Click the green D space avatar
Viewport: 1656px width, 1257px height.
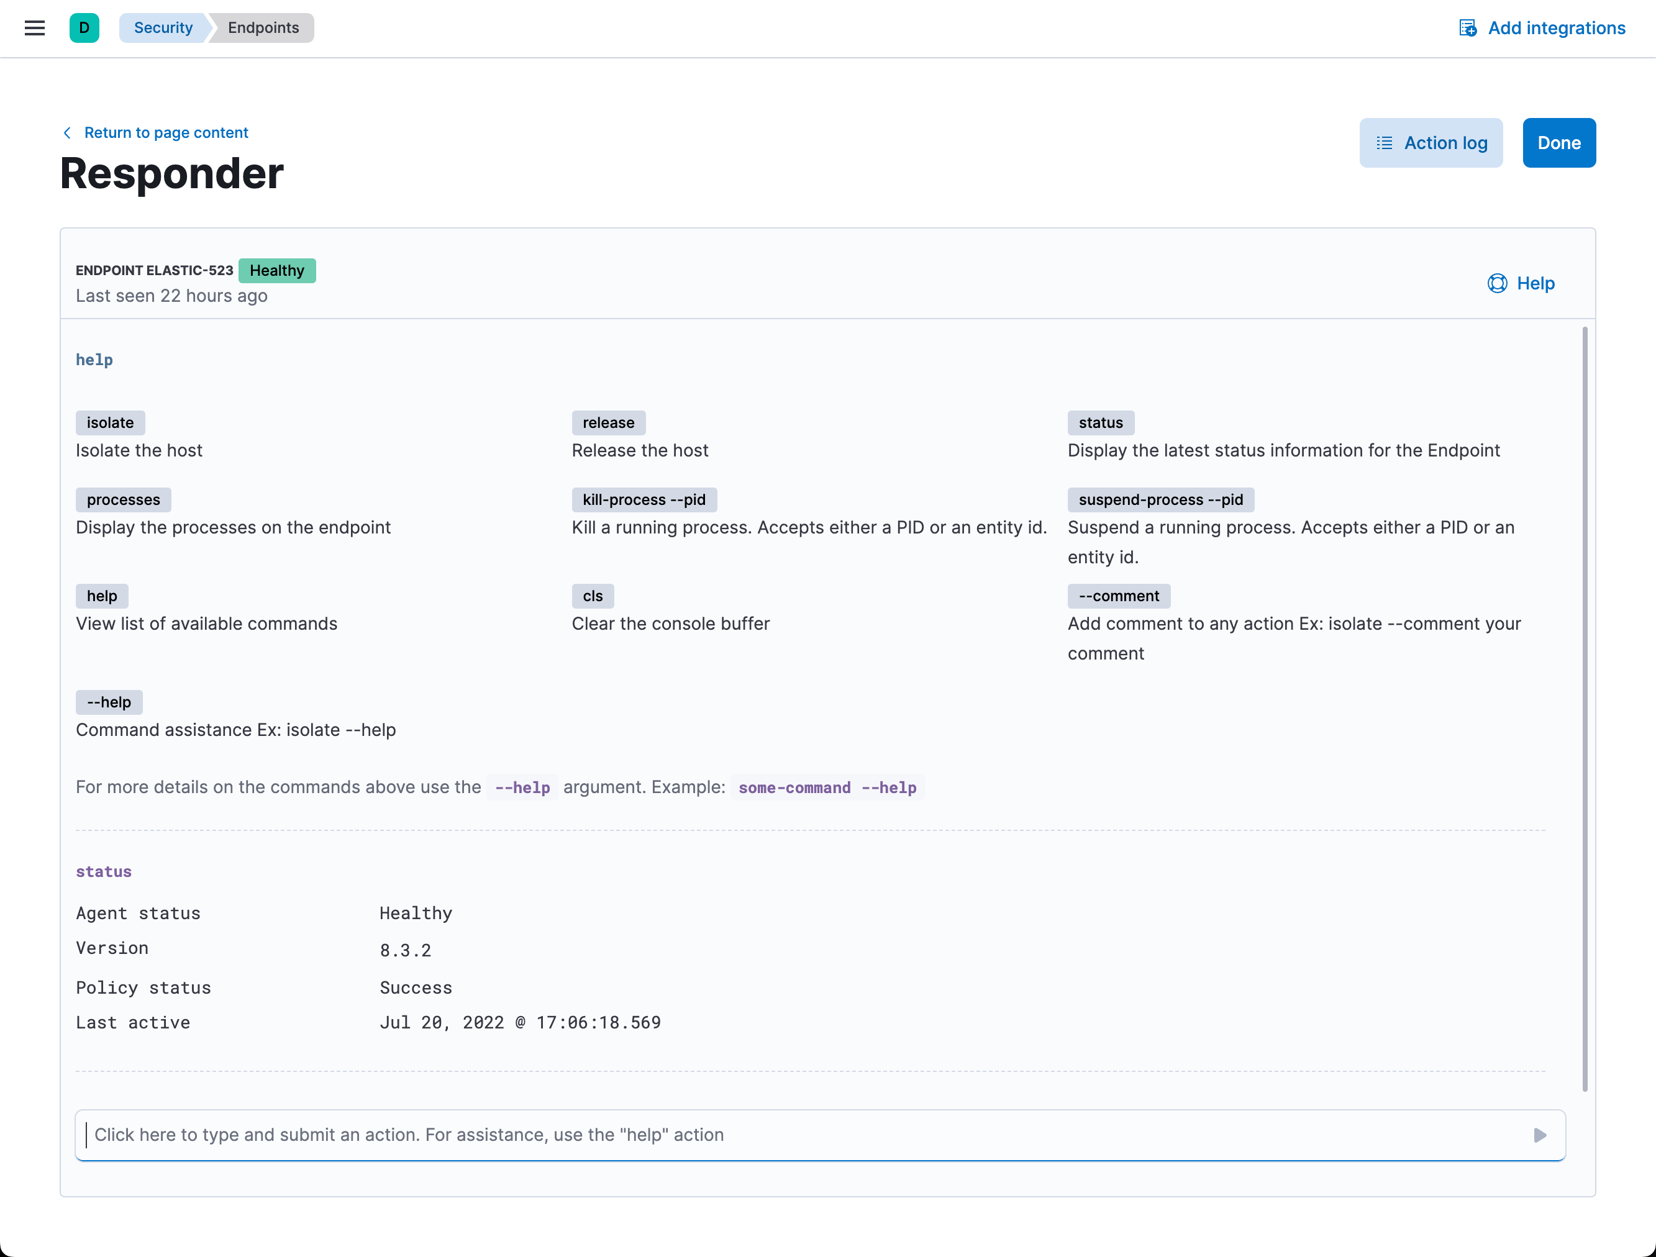84,28
